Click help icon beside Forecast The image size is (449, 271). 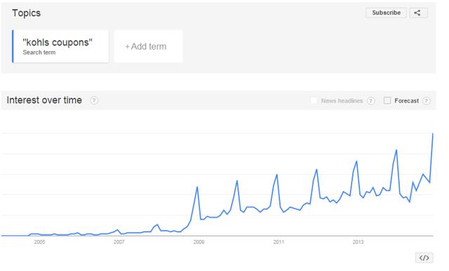(x=426, y=101)
